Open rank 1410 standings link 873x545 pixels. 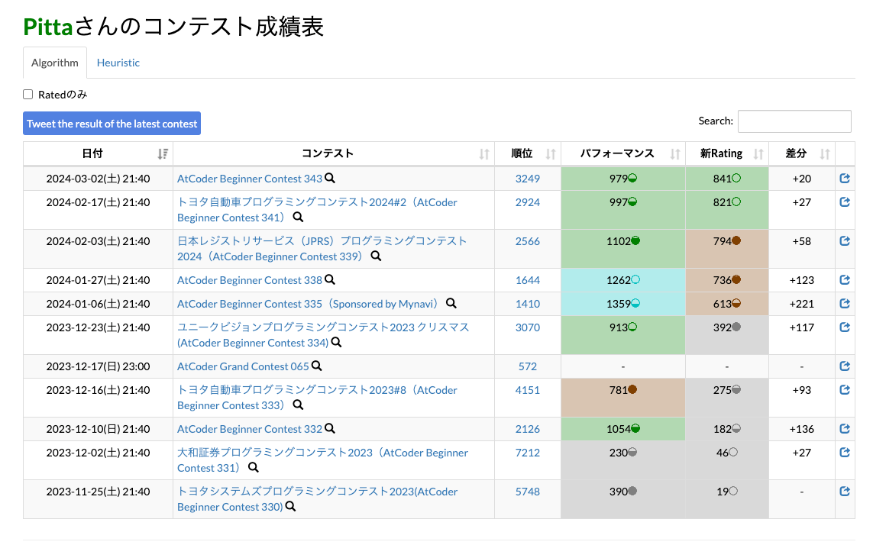coord(527,304)
